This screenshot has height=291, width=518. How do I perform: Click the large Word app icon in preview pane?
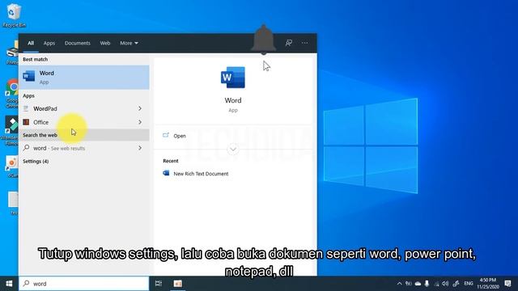click(x=233, y=78)
